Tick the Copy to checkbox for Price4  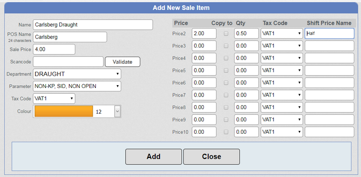pos(226,58)
